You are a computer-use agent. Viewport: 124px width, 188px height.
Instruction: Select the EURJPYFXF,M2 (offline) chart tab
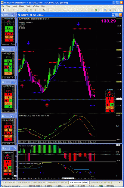[x=79, y=182]
